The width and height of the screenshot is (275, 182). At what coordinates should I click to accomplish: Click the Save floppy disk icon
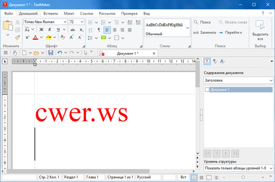tap(51, 53)
